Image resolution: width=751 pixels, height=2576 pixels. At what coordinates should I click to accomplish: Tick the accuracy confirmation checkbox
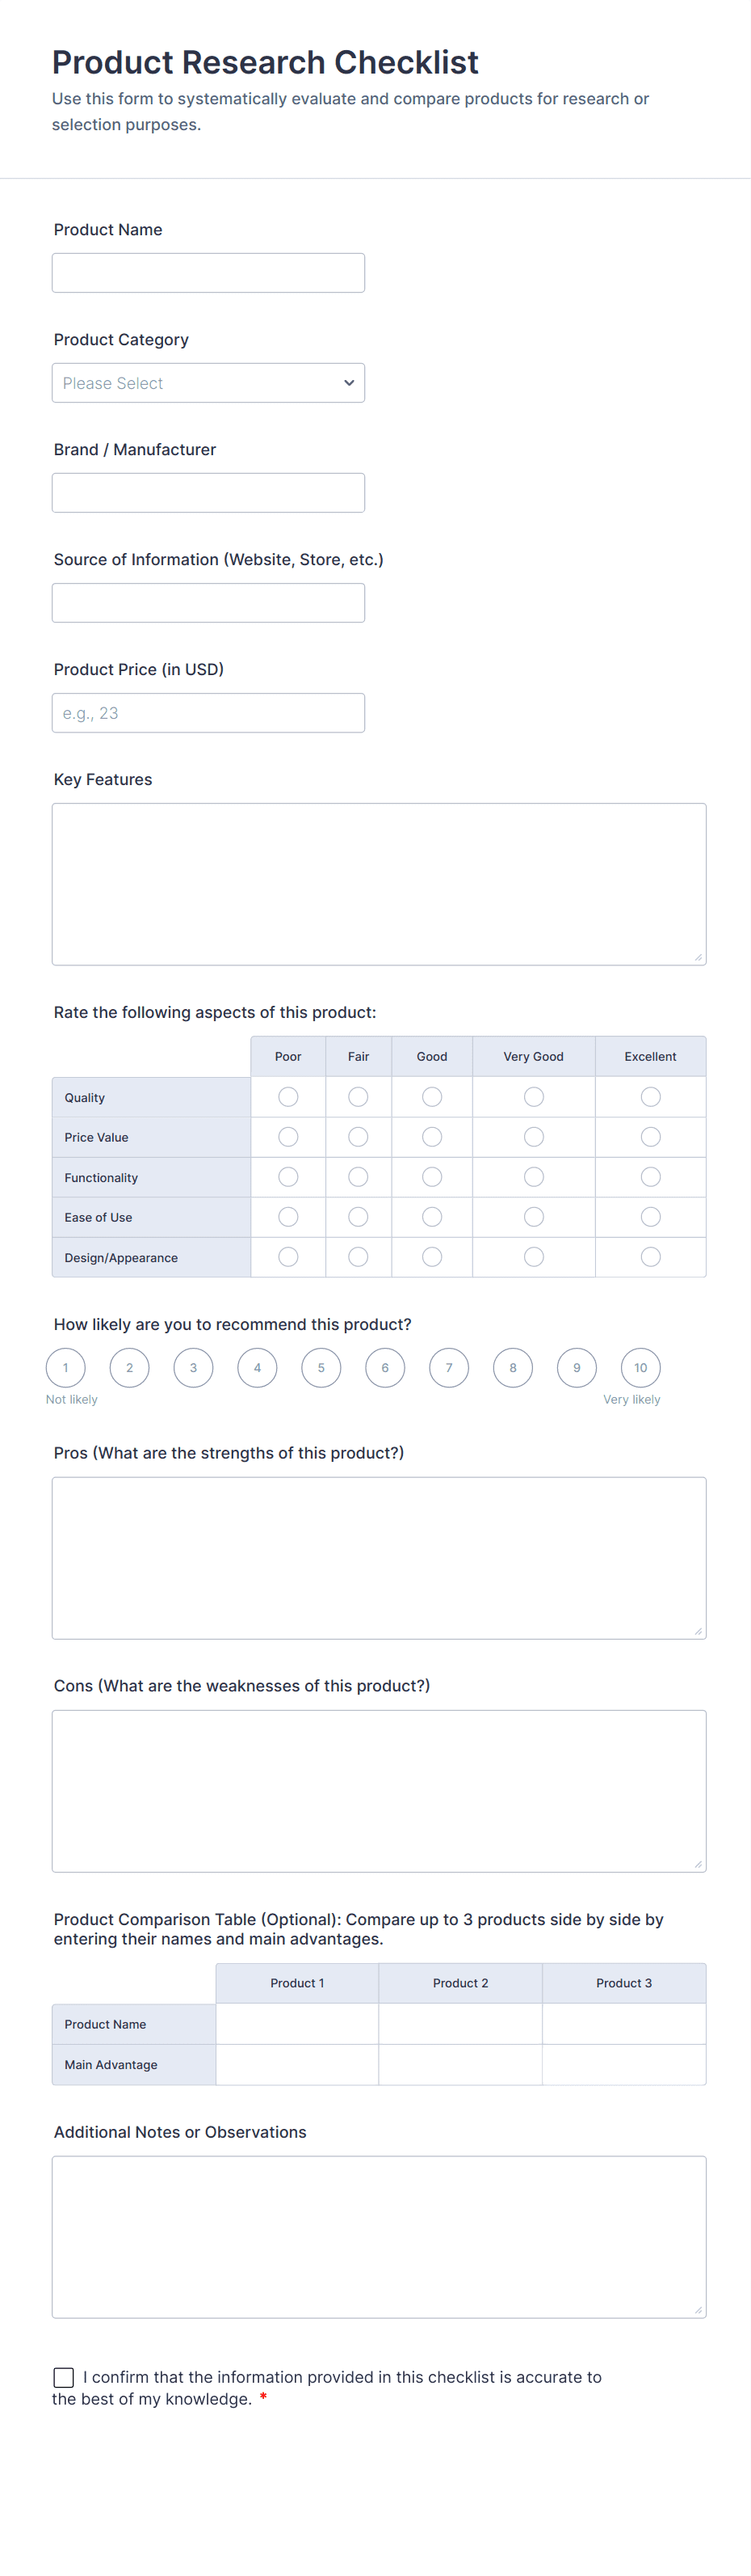coord(64,2377)
